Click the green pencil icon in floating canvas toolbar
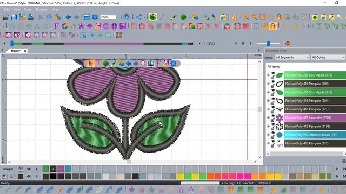346x194 pixels. [x=113, y=64]
